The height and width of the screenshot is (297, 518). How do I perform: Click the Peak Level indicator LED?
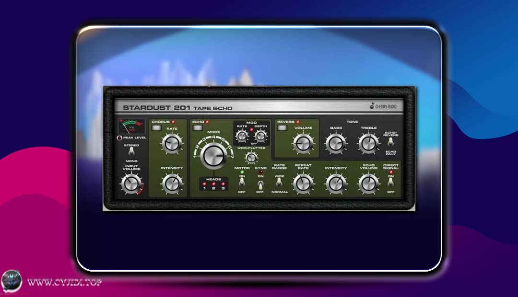point(119,138)
